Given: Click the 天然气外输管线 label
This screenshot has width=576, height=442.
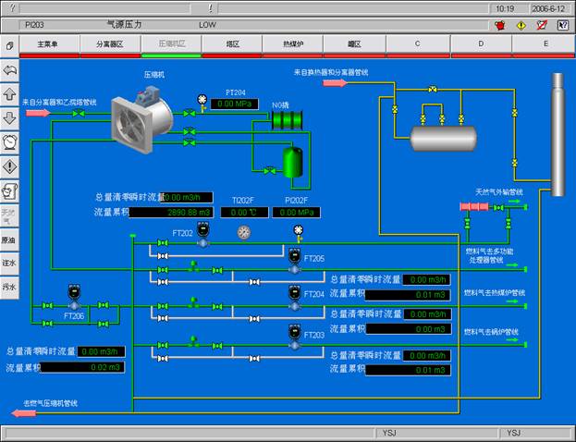Looking at the screenshot, I should [499, 191].
